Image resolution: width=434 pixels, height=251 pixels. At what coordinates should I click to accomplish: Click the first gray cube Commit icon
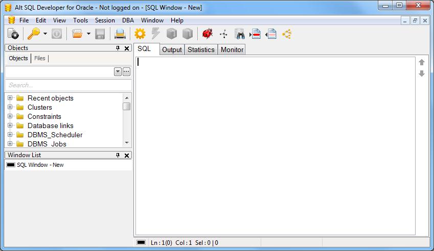click(172, 34)
